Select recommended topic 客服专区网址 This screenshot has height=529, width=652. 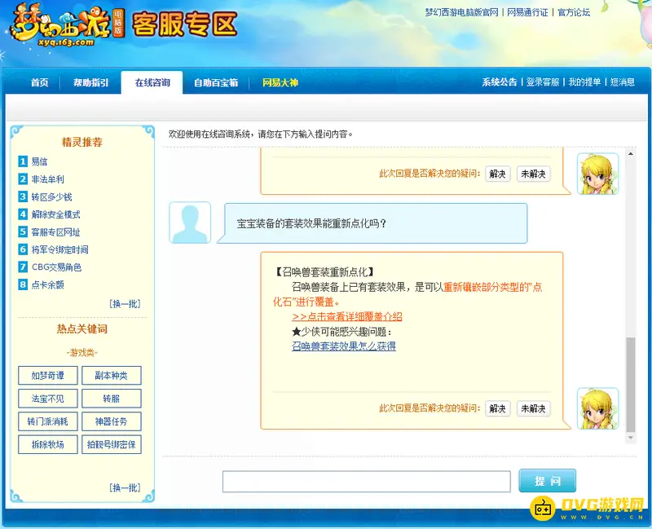point(55,232)
